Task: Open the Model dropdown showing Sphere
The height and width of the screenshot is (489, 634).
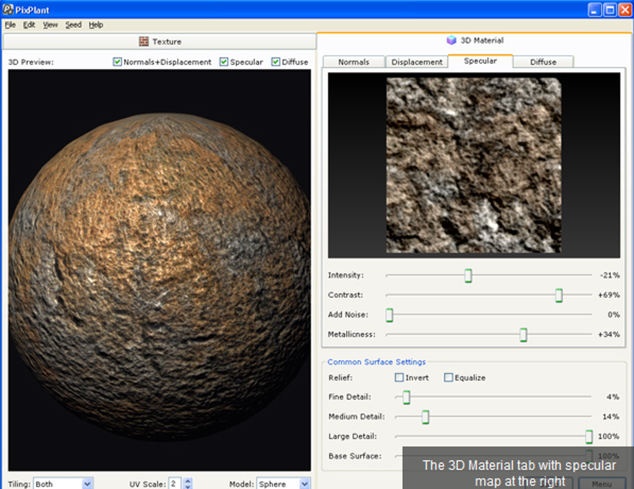Action: [x=305, y=483]
